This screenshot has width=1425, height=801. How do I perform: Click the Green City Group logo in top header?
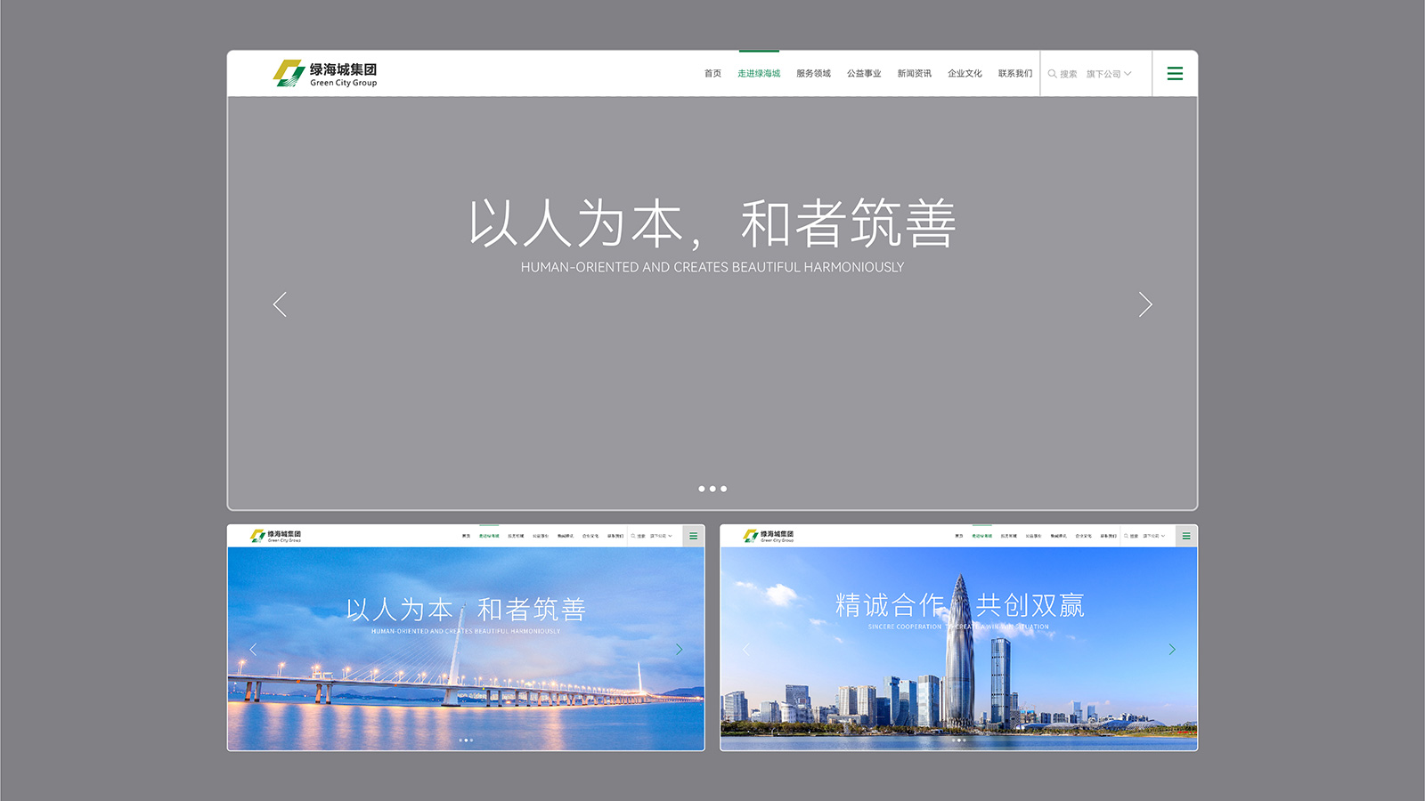(x=325, y=74)
